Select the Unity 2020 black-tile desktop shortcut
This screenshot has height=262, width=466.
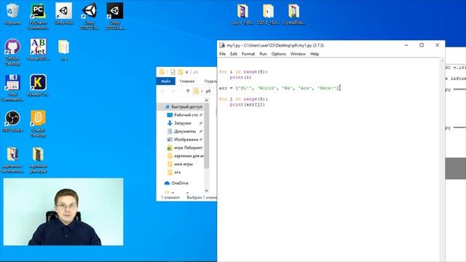(x=115, y=16)
